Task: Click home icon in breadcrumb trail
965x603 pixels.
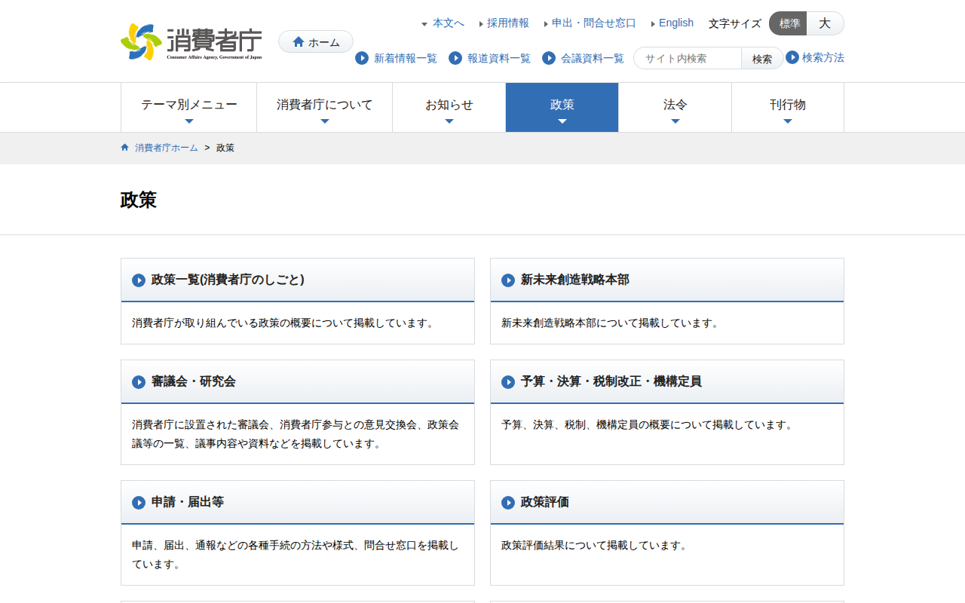Action: 125,148
